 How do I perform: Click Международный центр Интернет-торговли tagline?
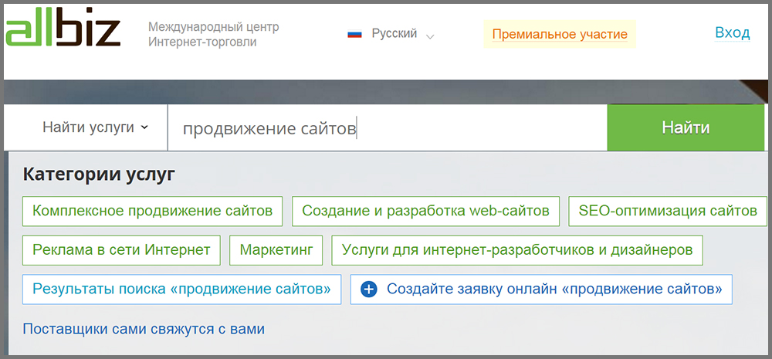(214, 35)
